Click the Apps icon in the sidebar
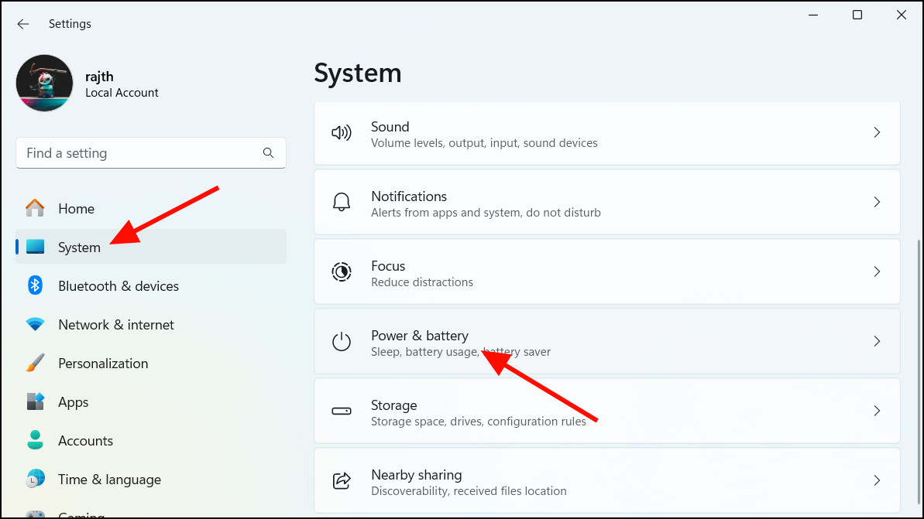924x519 pixels. (x=35, y=401)
